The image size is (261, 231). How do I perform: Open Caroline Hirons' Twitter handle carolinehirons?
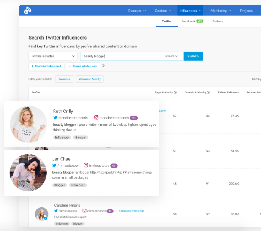(68, 211)
